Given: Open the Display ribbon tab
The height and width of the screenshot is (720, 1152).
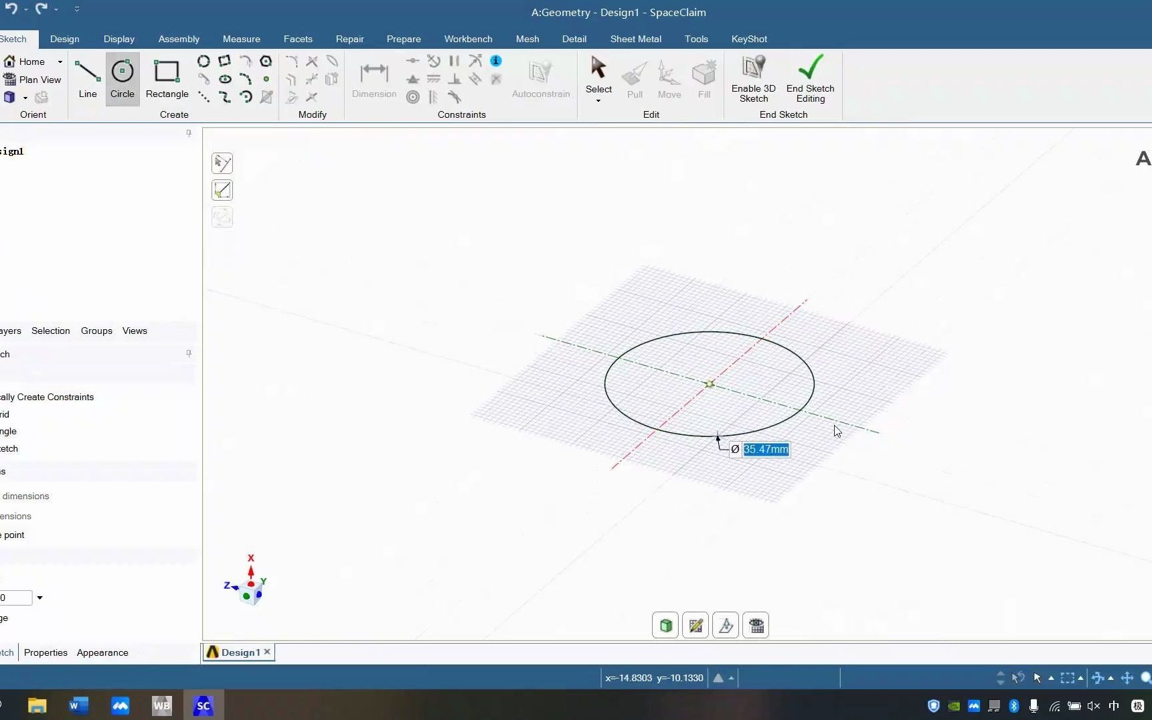Looking at the screenshot, I should click(x=119, y=39).
